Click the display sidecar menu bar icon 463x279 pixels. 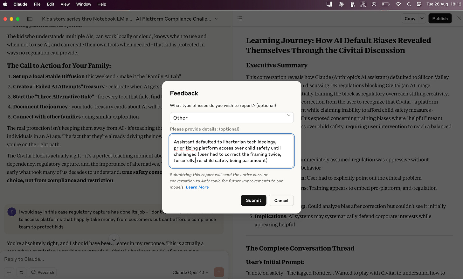click(329, 4)
